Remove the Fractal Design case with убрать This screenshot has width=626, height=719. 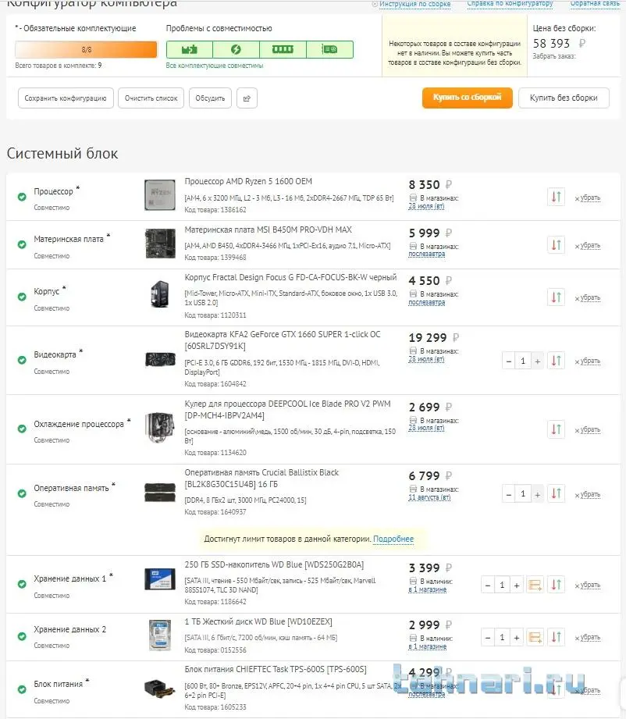pos(590,297)
